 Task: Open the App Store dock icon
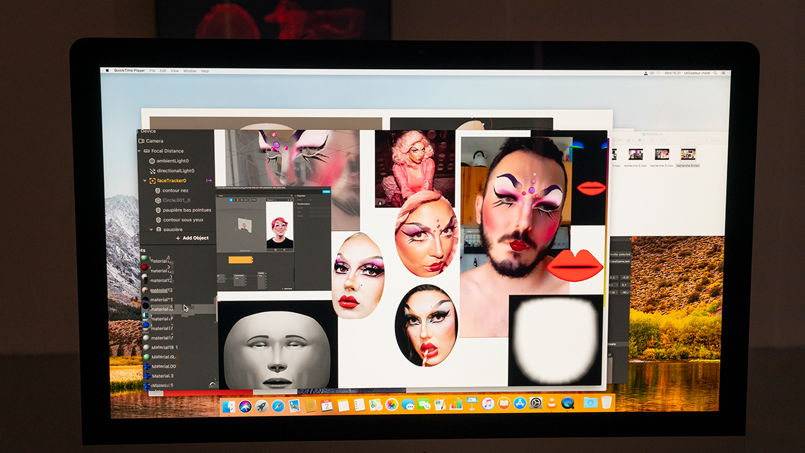click(519, 403)
